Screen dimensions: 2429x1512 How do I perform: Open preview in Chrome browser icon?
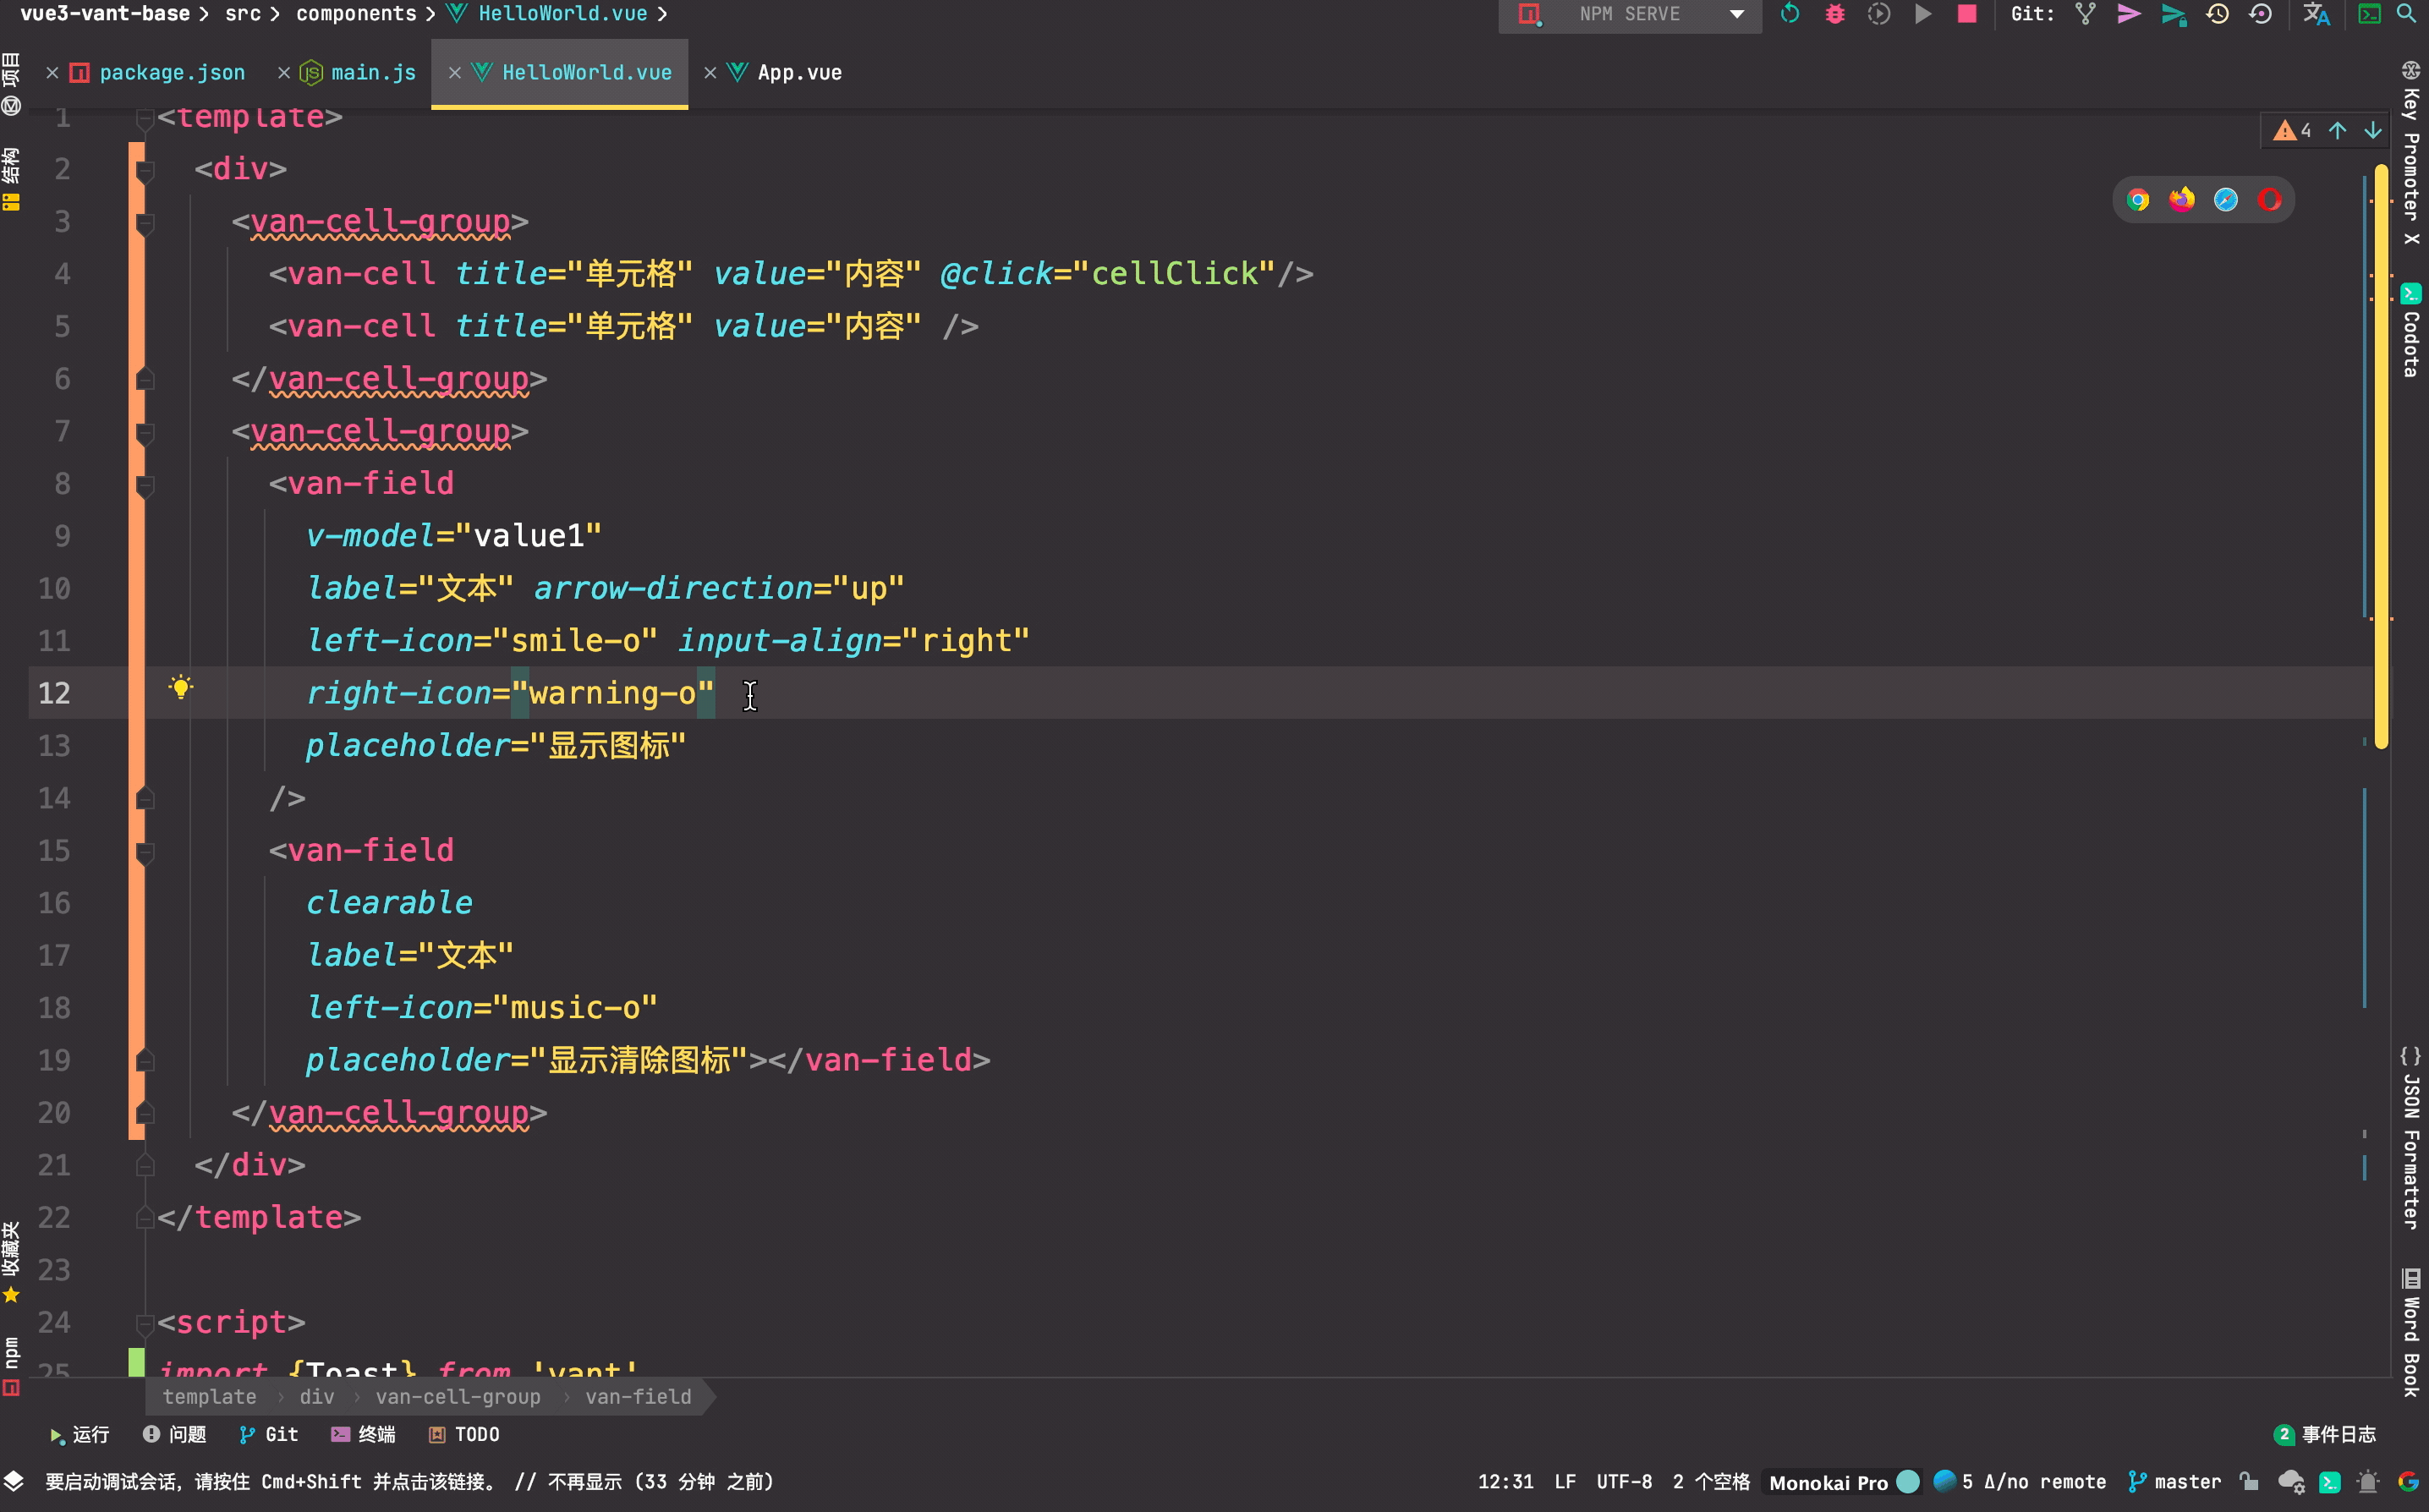coord(2138,200)
